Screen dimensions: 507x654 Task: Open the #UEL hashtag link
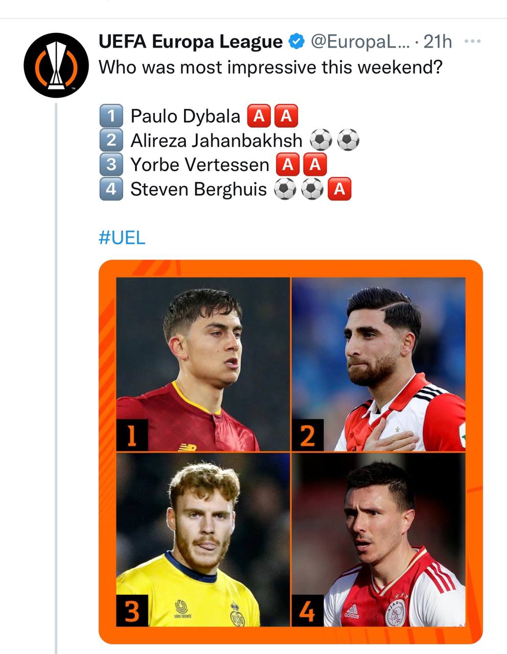click(x=122, y=238)
